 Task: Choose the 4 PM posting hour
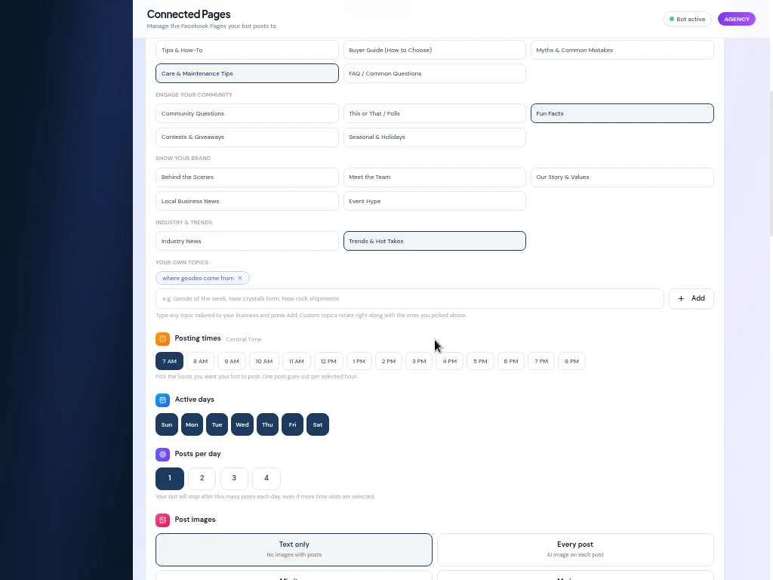[450, 361]
